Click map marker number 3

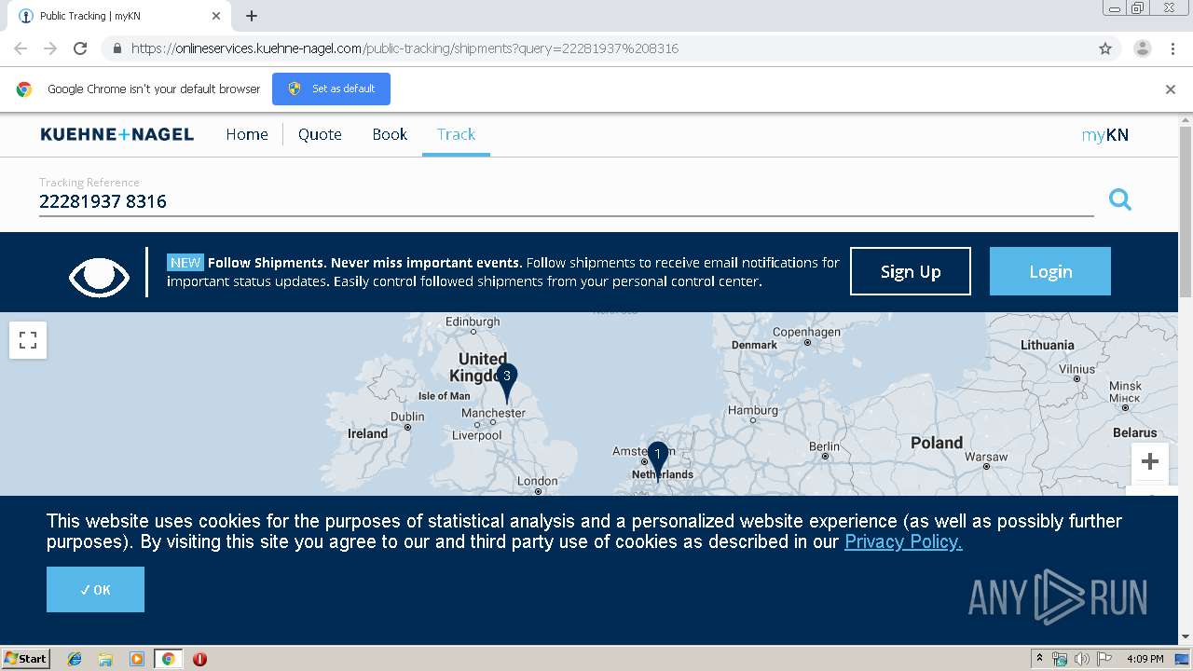click(x=507, y=383)
